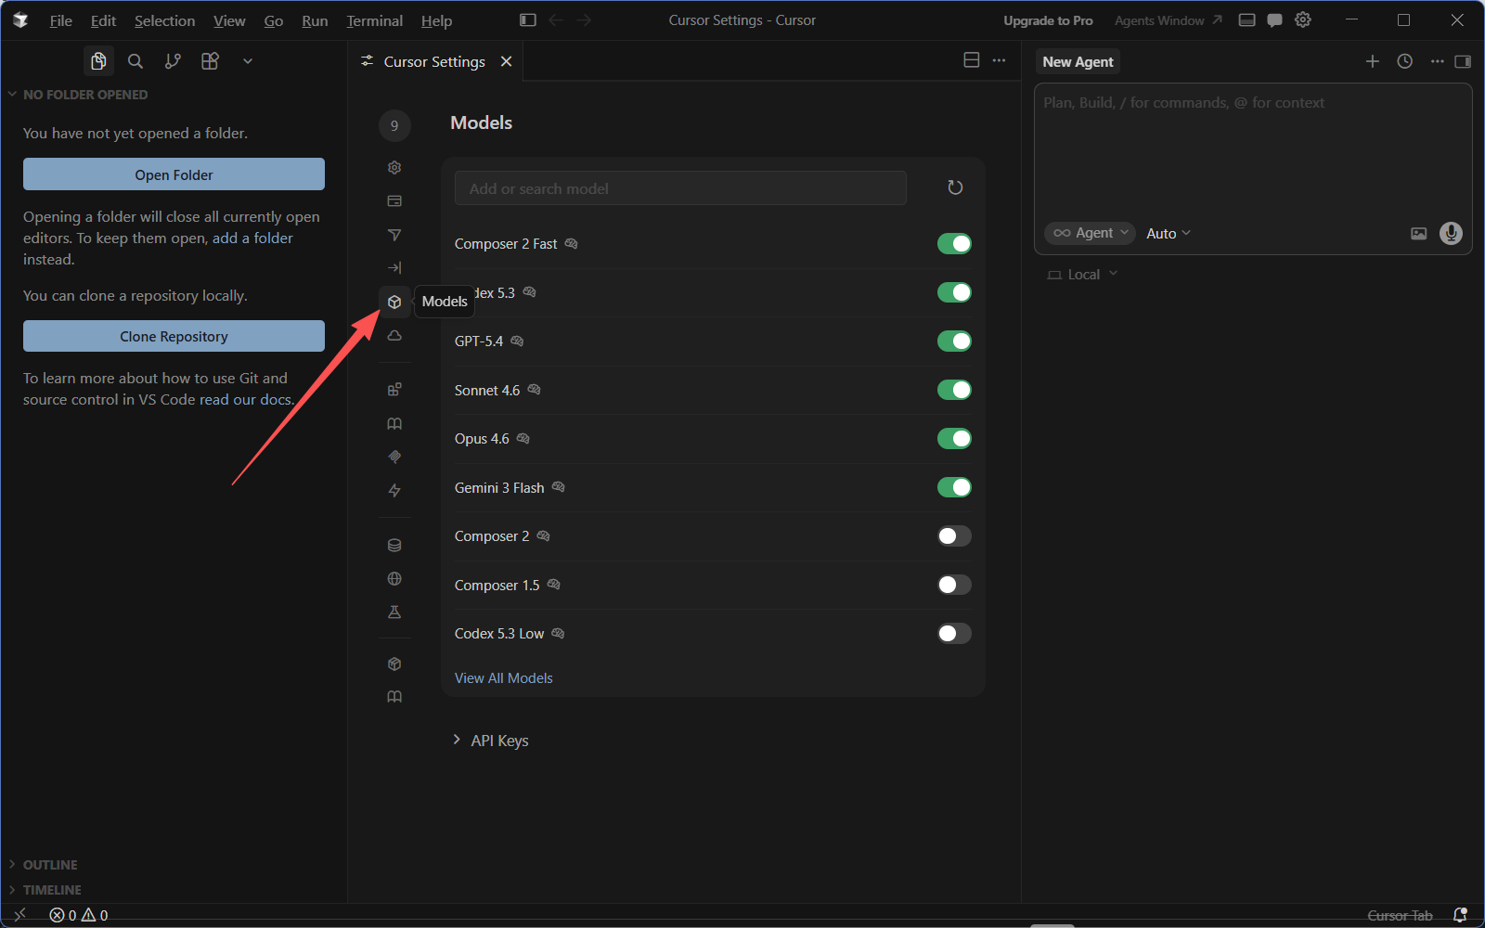Expand the API Keys section
The height and width of the screenshot is (928, 1485).
click(490, 741)
